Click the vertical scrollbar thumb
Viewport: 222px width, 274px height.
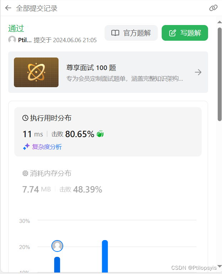220,74
